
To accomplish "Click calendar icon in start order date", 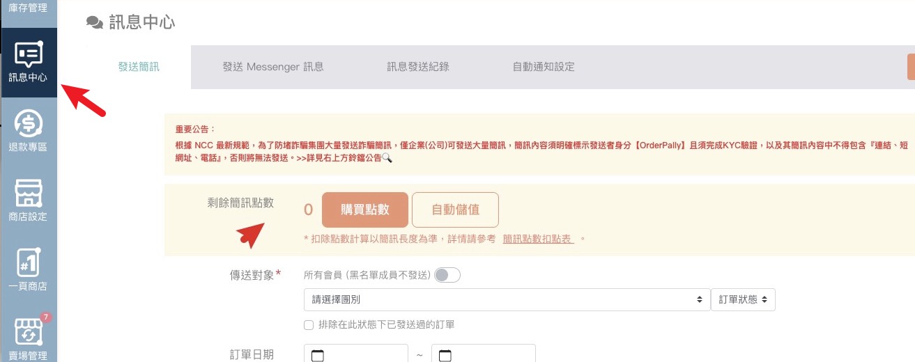I will [x=318, y=356].
